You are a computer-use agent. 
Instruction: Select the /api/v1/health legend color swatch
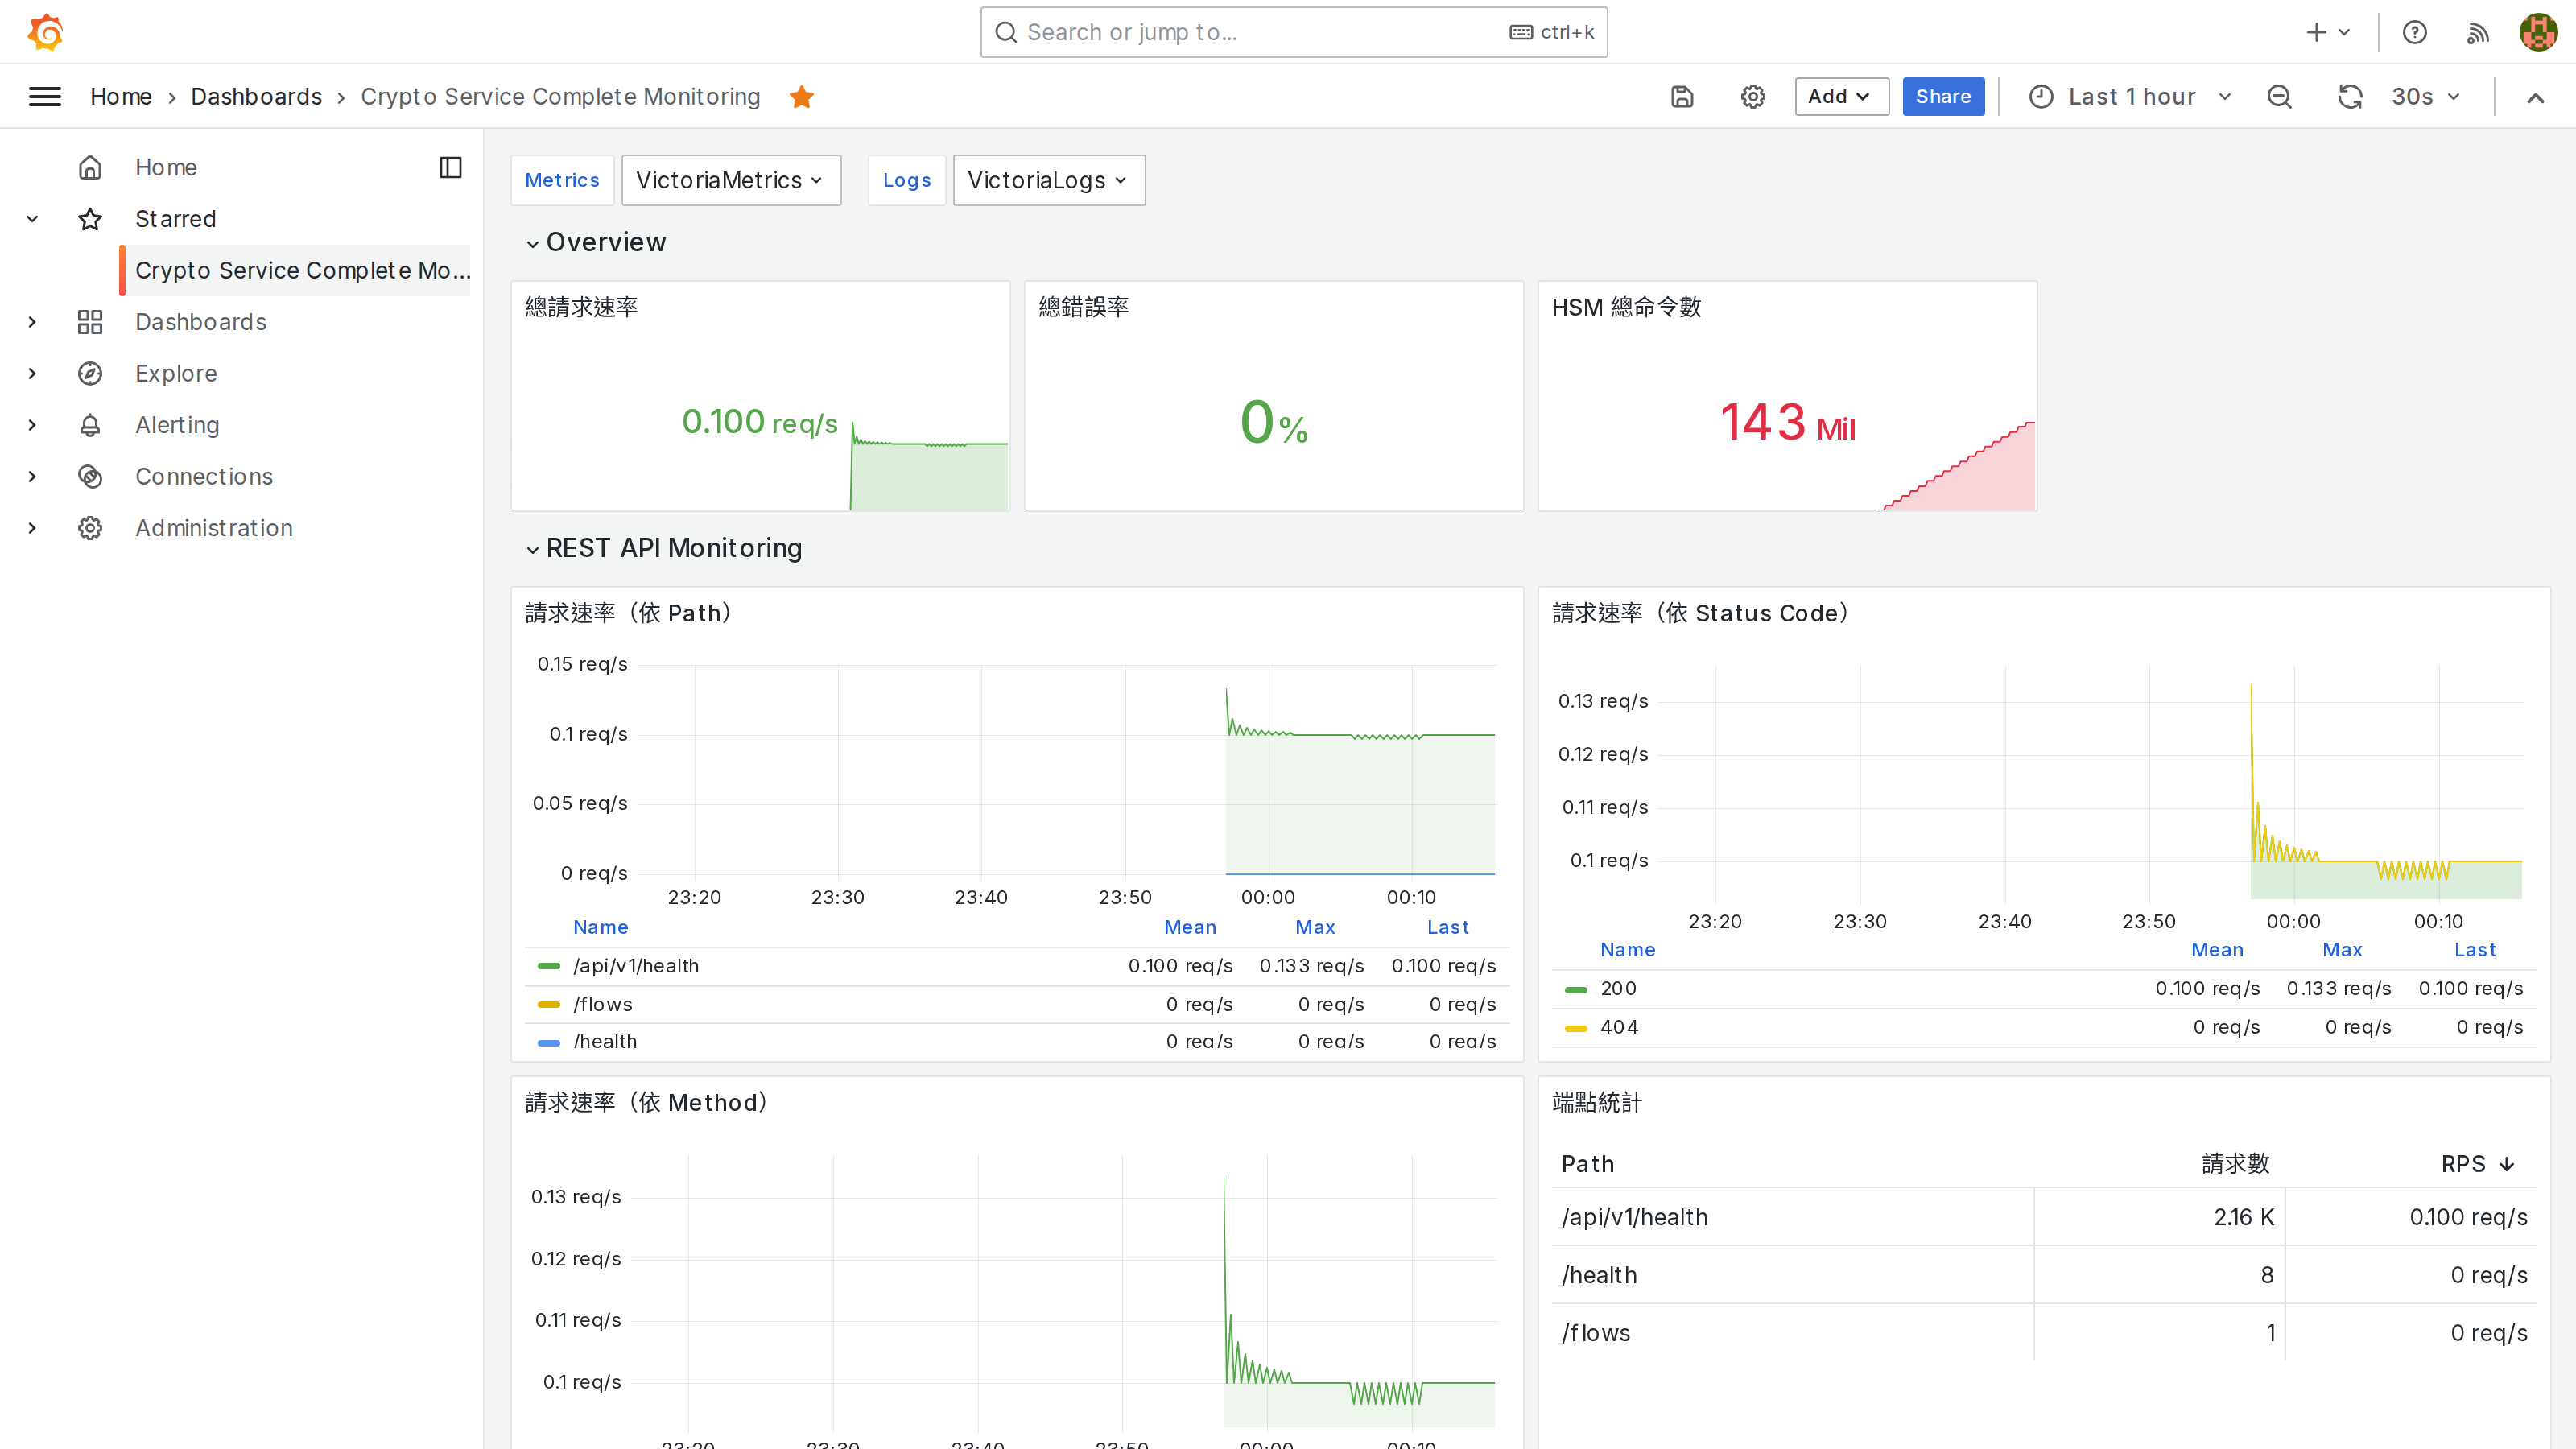pyautogui.click(x=548, y=966)
